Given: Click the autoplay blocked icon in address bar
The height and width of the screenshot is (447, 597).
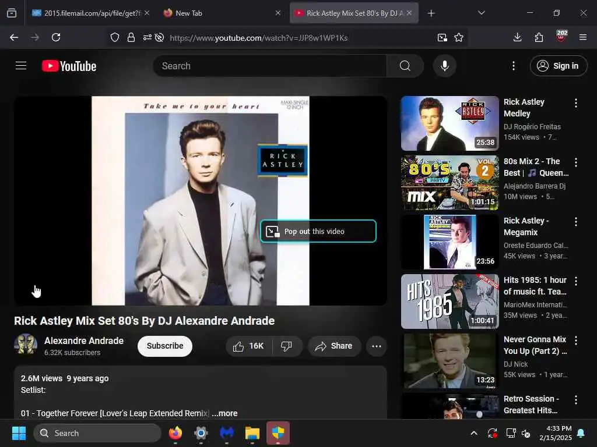Looking at the screenshot, I should point(160,37).
